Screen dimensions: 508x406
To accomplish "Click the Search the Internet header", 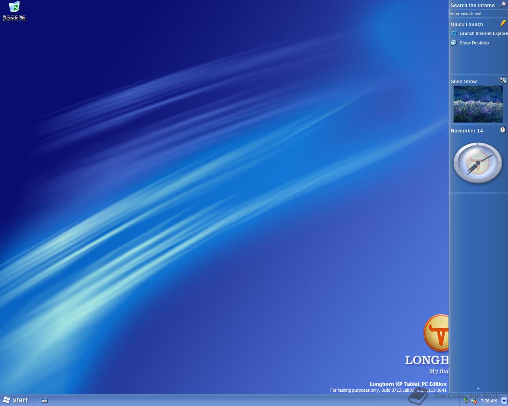I will [x=473, y=6].
